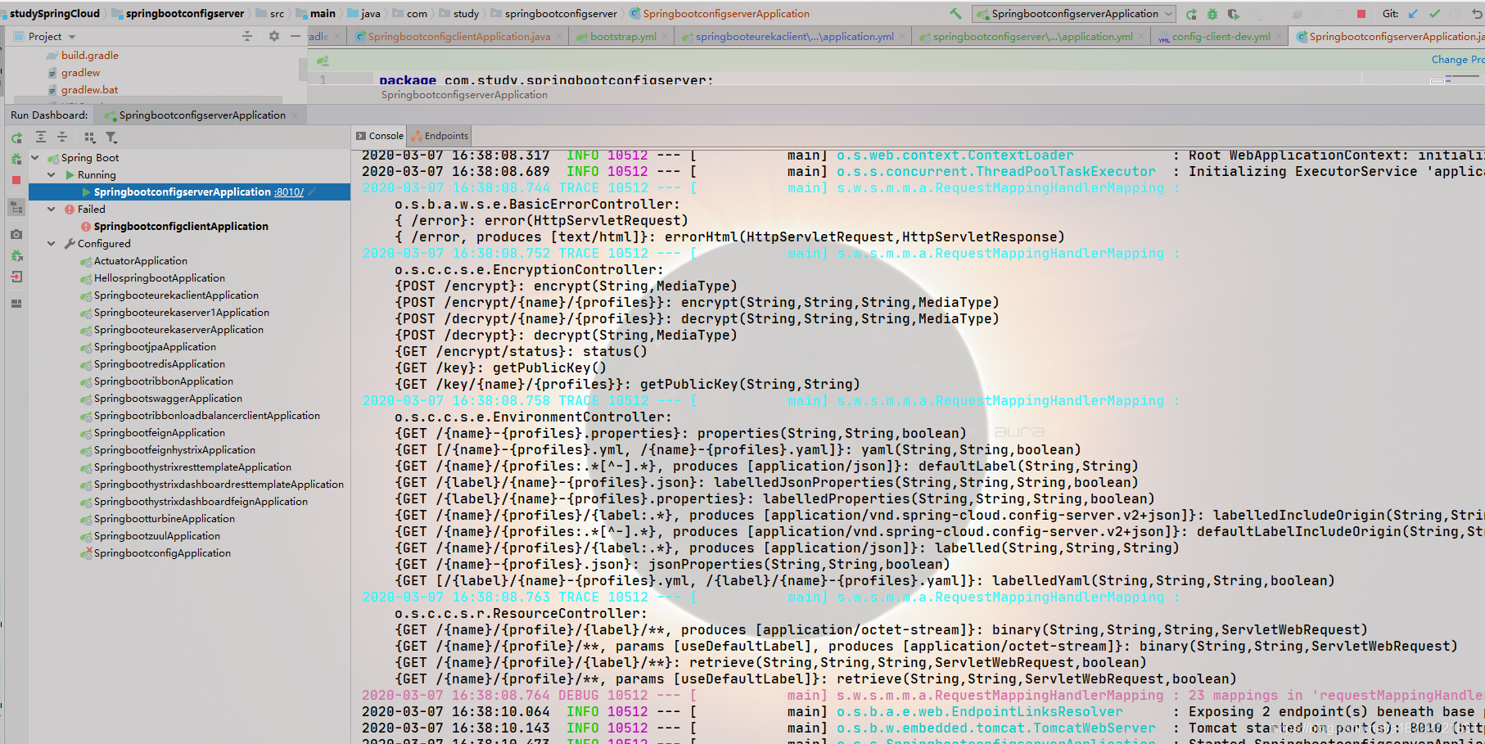The height and width of the screenshot is (744, 1485).
Task: Click Rerun in Debug mode icon in dashboard sidebar
Action: click(16, 159)
